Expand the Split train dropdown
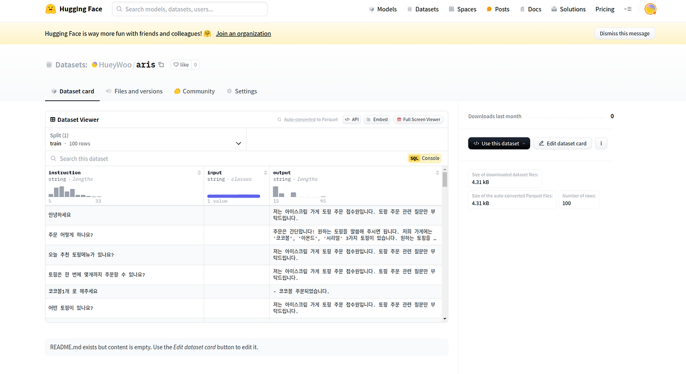686x374 pixels. (146, 140)
